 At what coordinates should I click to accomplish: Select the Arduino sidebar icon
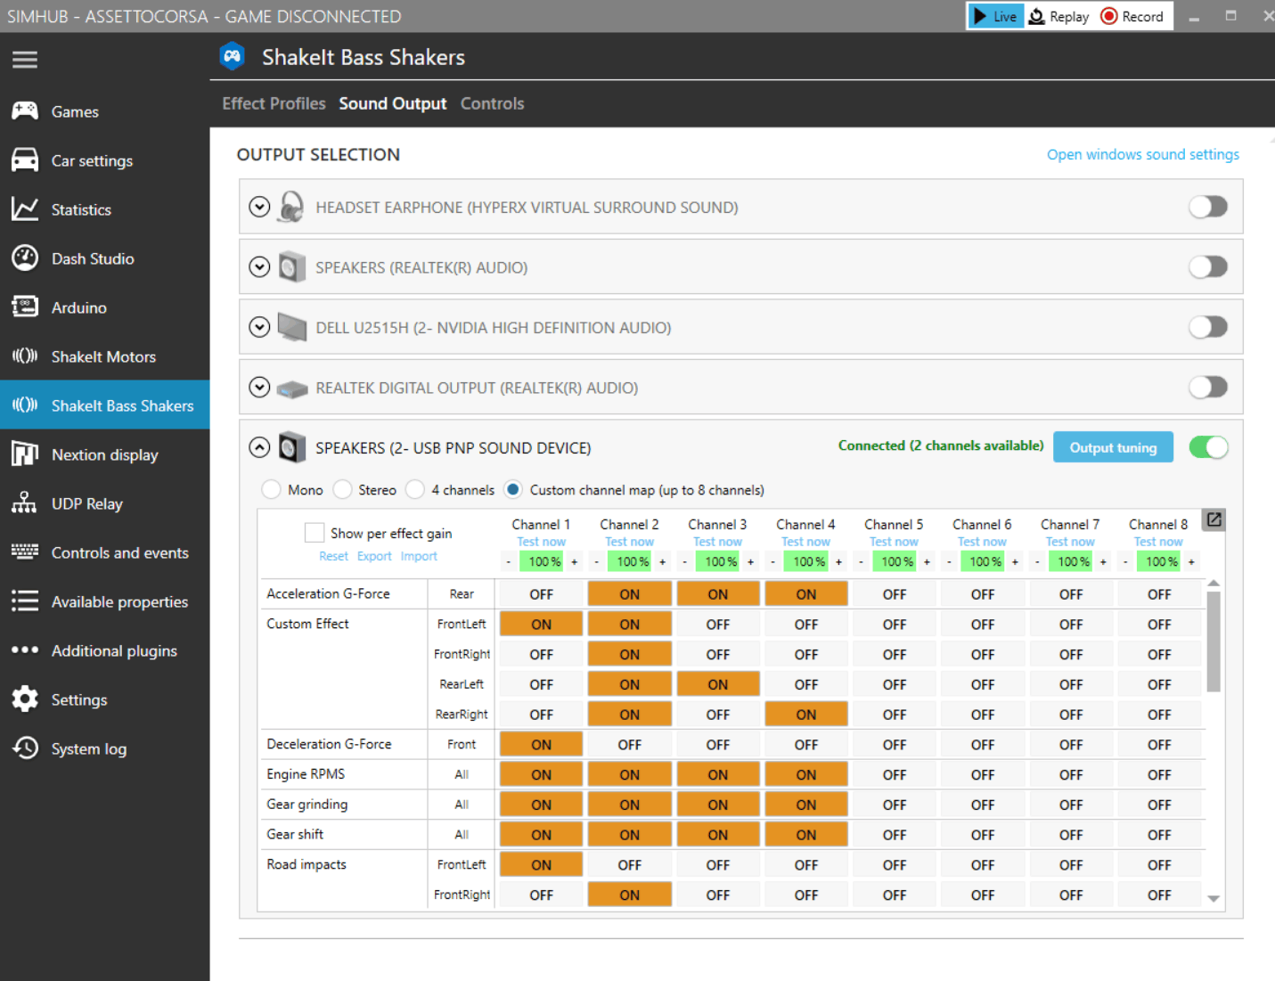tap(25, 307)
